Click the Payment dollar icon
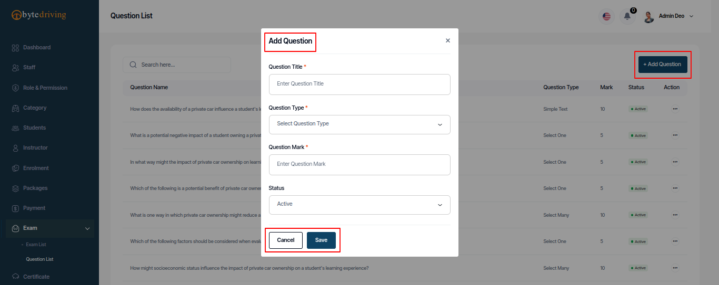The image size is (719, 285). pyautogui.click(x=15, y=208)
